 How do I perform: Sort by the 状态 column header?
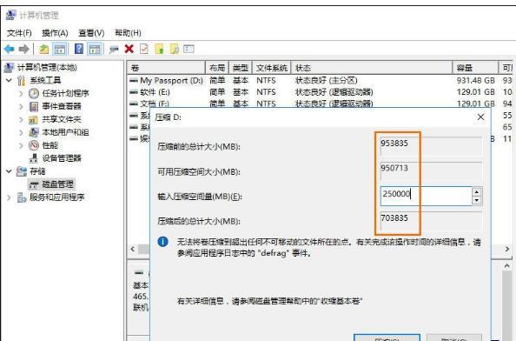pyautogui.click(x=372, y=68)
